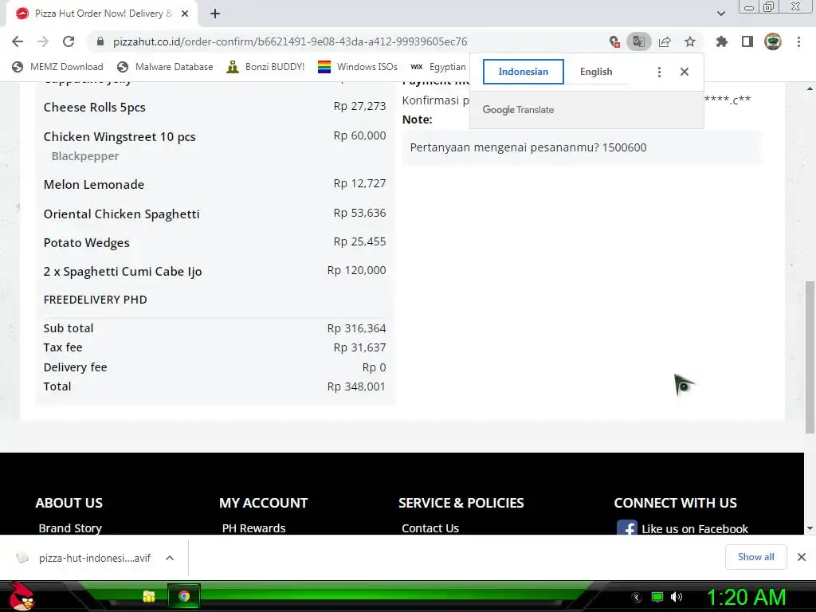
Task: Click the address bar URL
Action: coord(290,41)
